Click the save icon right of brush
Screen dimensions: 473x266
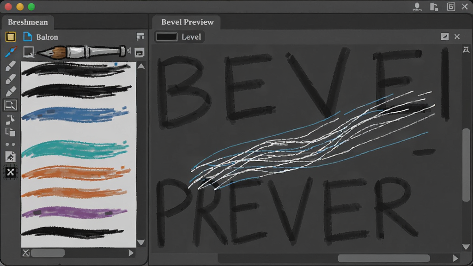pos(139,53)
